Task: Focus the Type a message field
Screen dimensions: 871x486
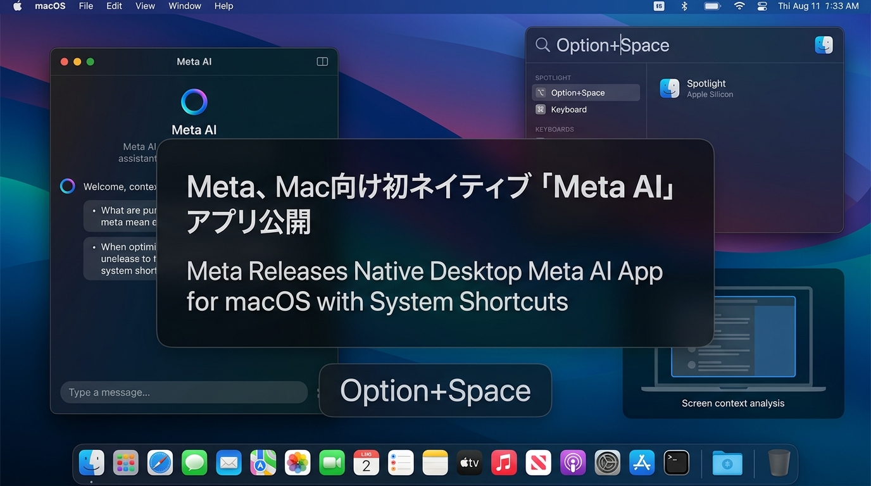Action: [x=184, y=392]
